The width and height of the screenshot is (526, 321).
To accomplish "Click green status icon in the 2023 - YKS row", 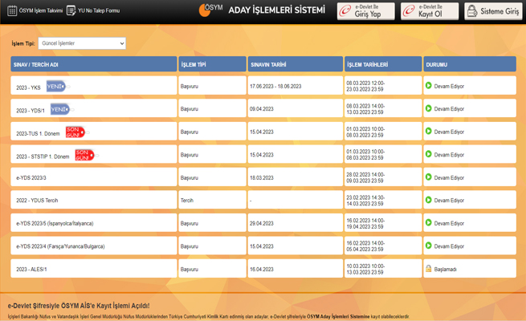I will click(428, 86).
